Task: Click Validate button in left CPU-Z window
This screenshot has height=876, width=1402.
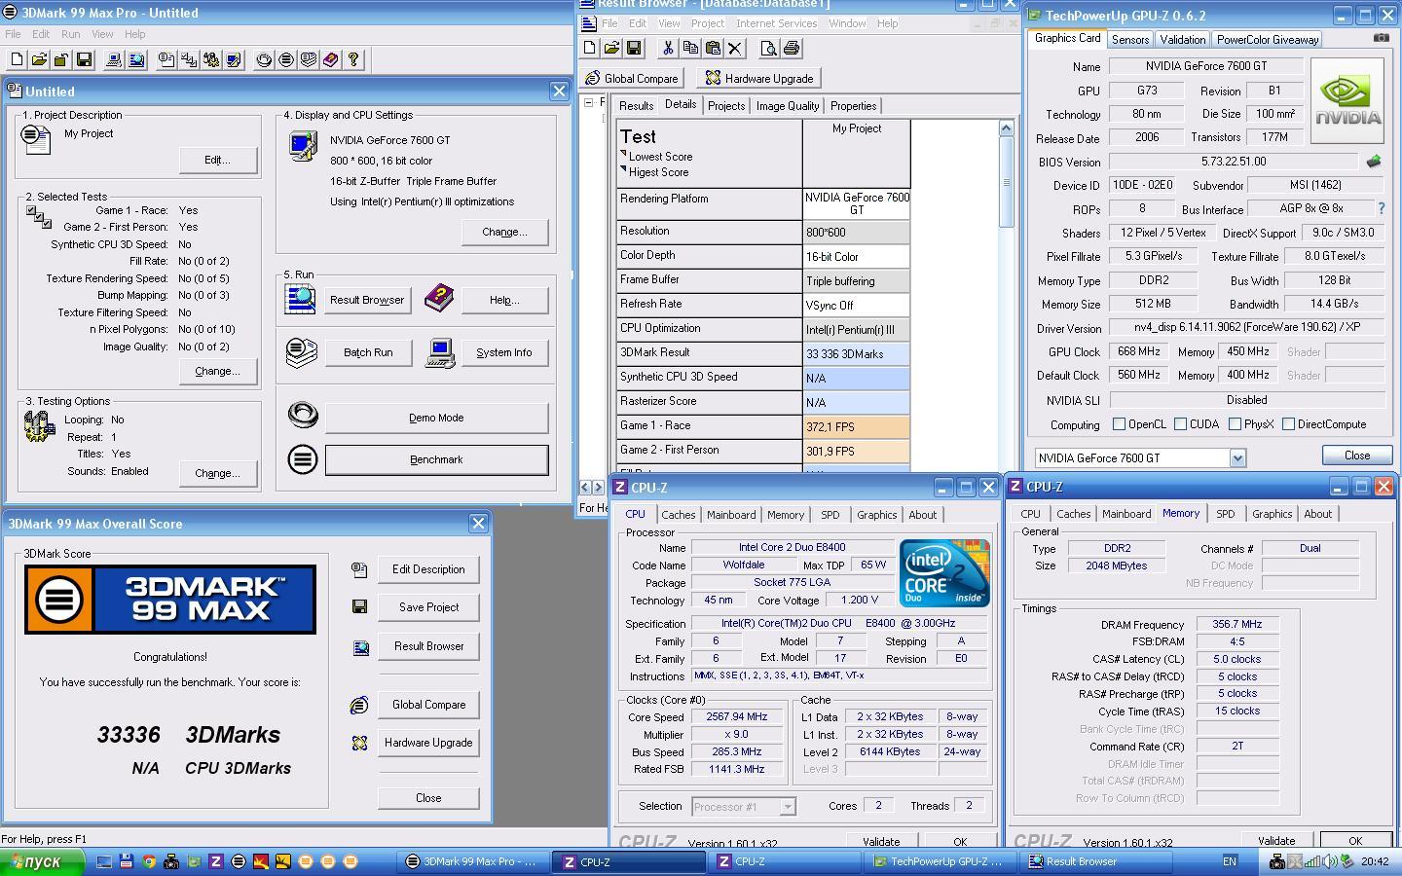Action: point(880,841)
